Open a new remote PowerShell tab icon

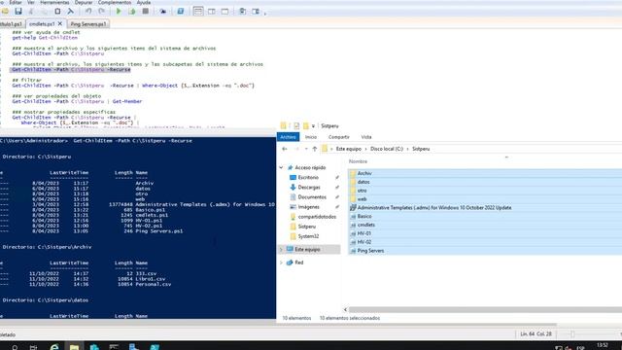pyautogui.click(x=162, y=11)
